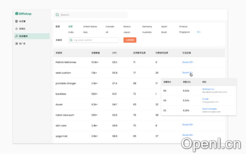Screen dimensions: 246x154
Task: Expand the stores list for skin care
Action: click(x=188, y=125)
